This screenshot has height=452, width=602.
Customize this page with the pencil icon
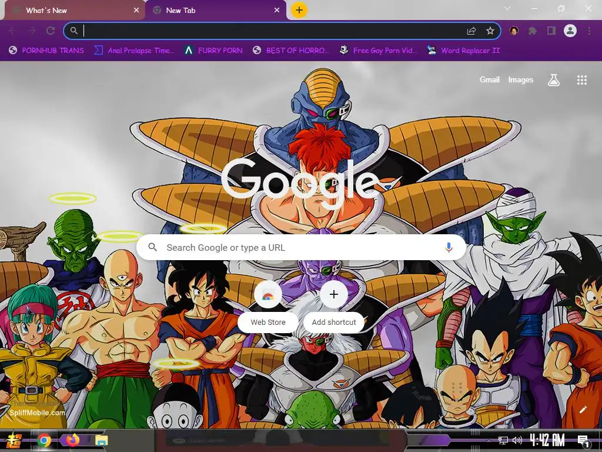[x=583, y=410]
